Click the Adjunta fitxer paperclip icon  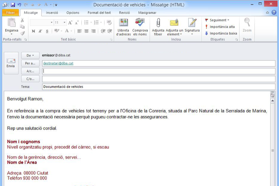click(158, 23)
